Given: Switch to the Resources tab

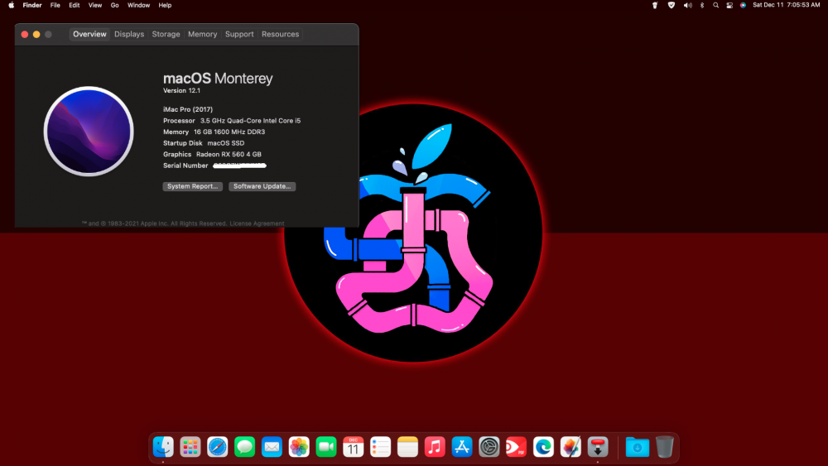Looking at the screenshot, I should (x=281, y=34).
